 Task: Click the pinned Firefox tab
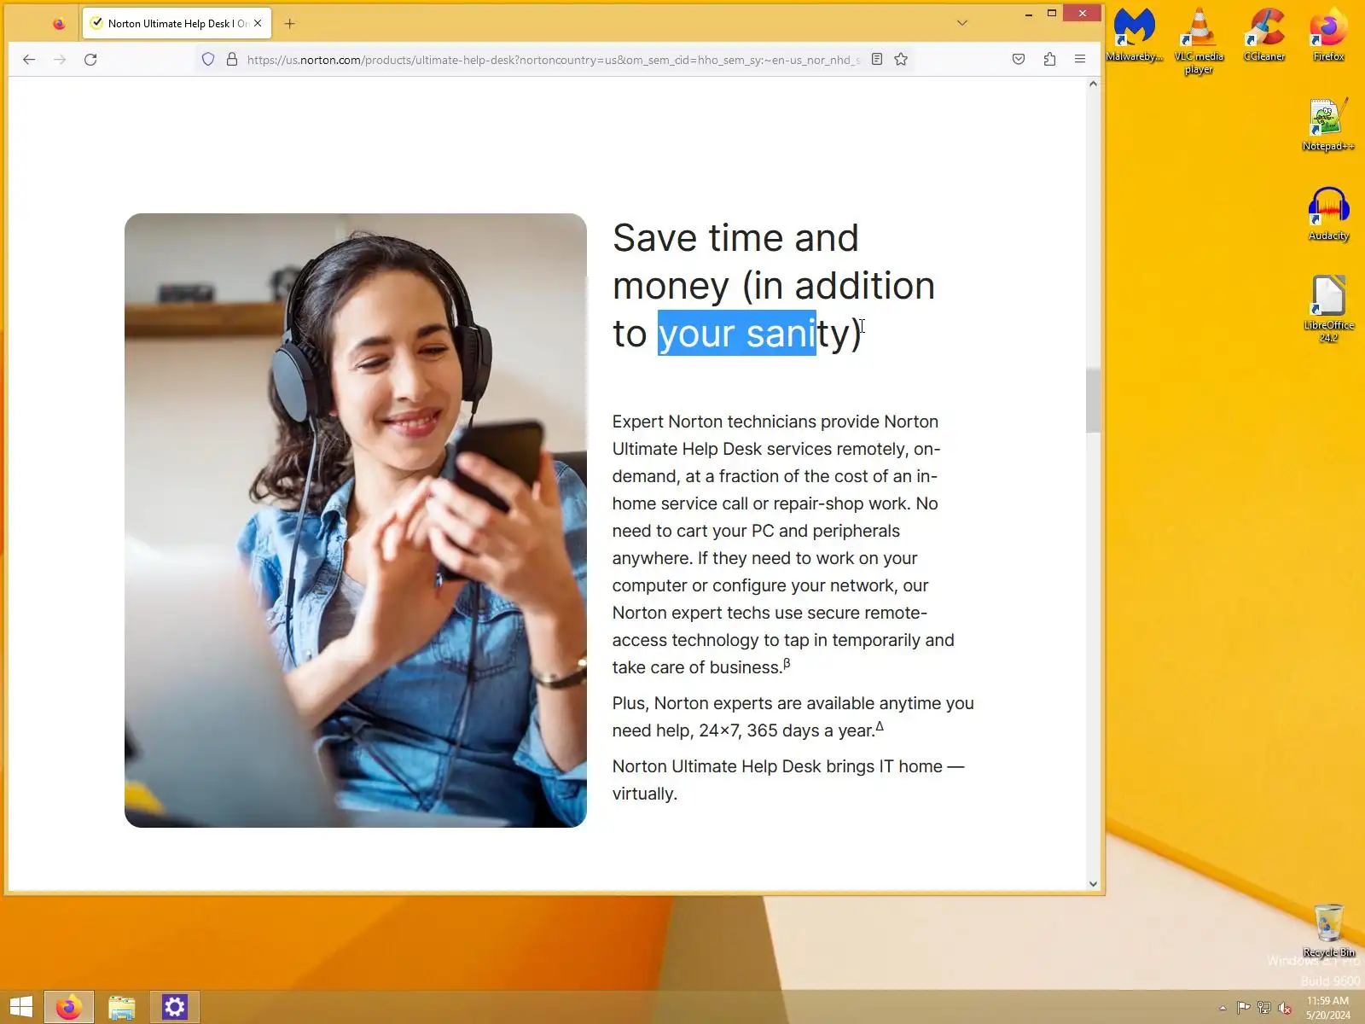tap(59, 24)
